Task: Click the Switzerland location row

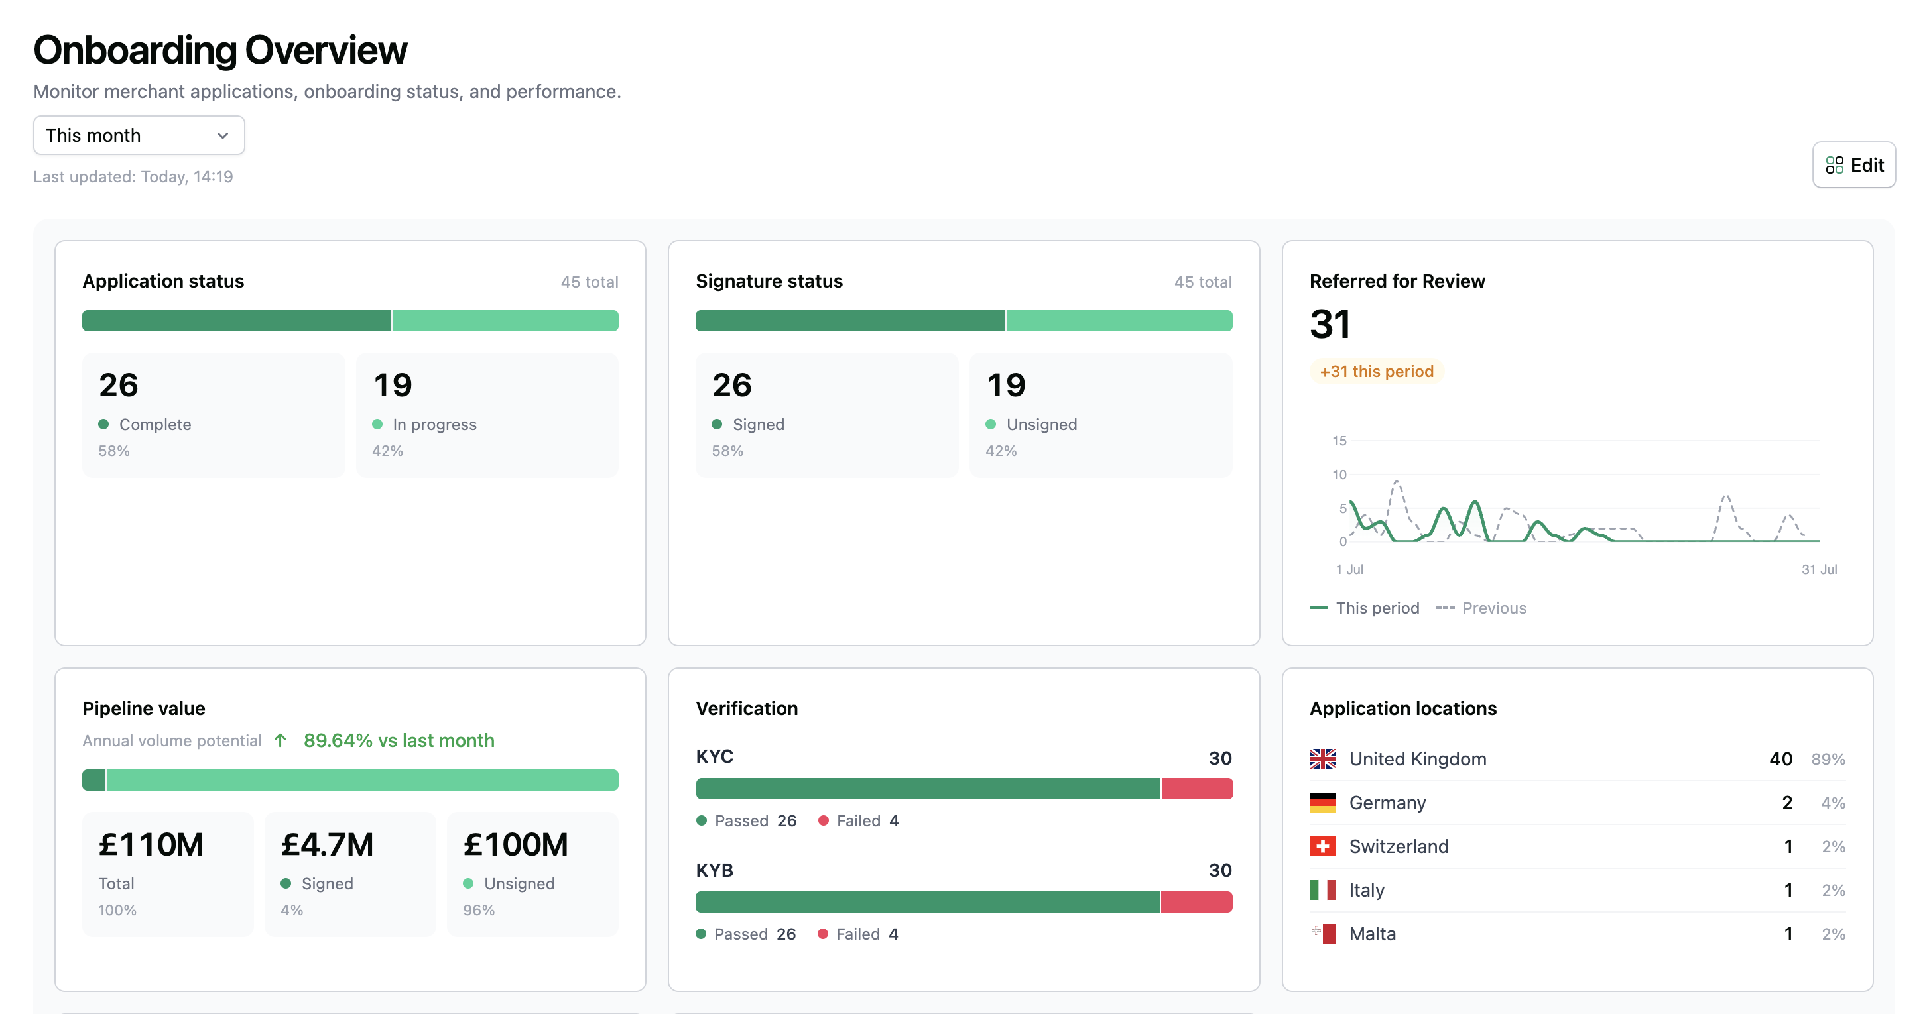Action: point(1577,846)
